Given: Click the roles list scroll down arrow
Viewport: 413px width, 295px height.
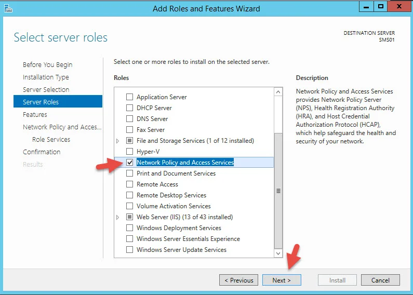Looking at the screenshot, I should pos(278,253).
